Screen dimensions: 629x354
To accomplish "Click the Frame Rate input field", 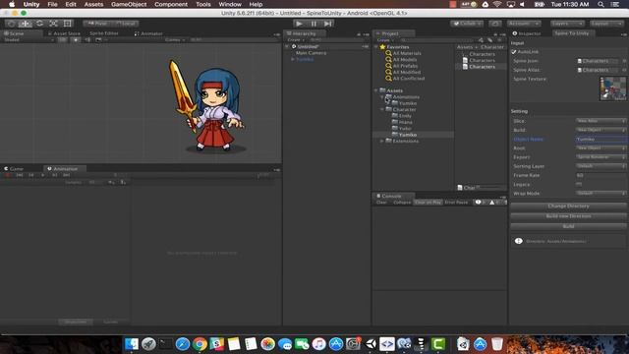I will pyautogui.click(x=600, y=175).
